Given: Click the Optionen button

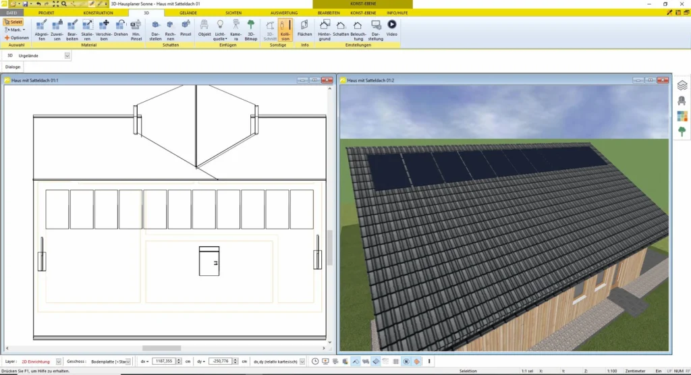Looking at the screenshot, I should point(17,38).
